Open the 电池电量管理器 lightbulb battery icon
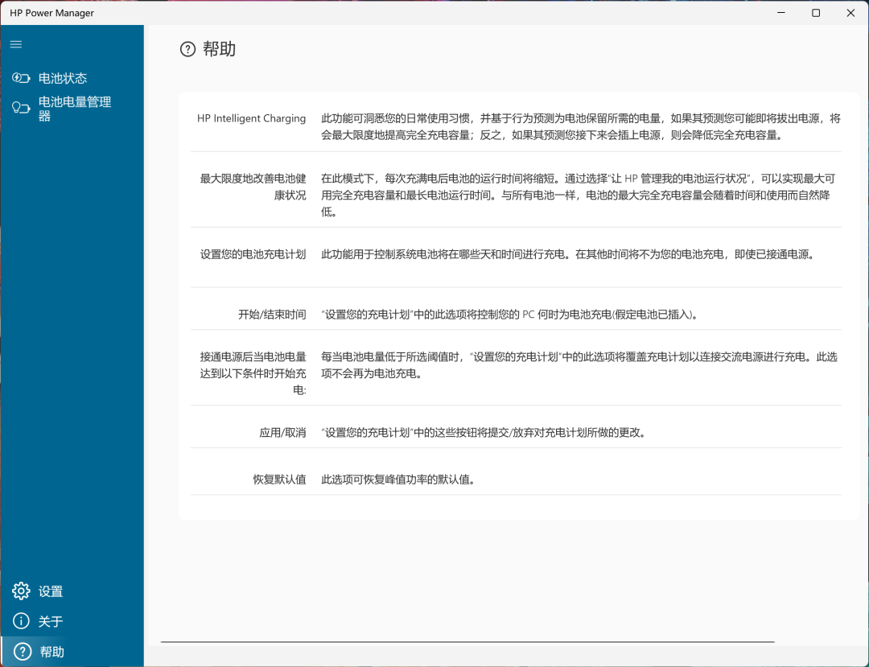Image resolution: width=869 pixels, height=667 pixels. click(x=21, y=108)
